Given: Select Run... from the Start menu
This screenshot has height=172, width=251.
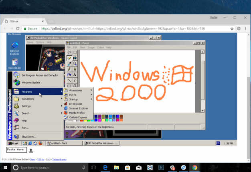Looking at the screenshot, I should (38, 128).
